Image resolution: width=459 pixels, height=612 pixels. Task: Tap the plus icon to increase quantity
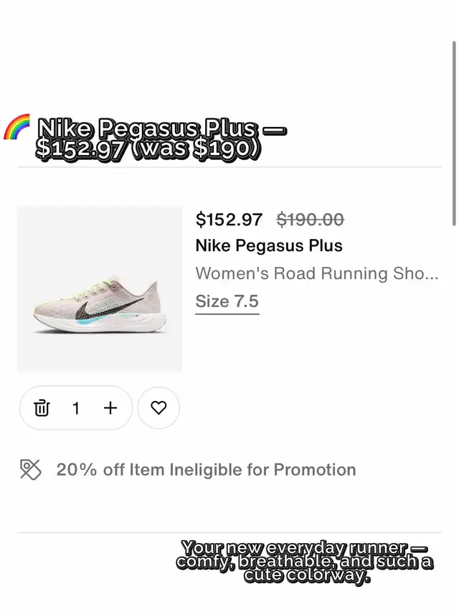110,408
